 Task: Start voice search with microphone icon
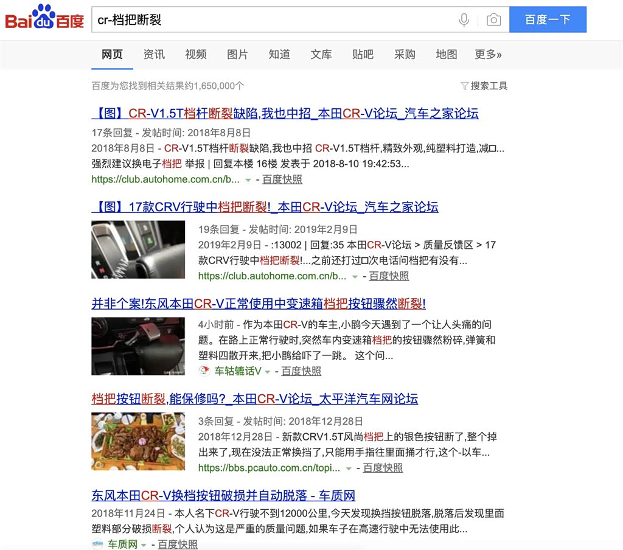(464, 19)
